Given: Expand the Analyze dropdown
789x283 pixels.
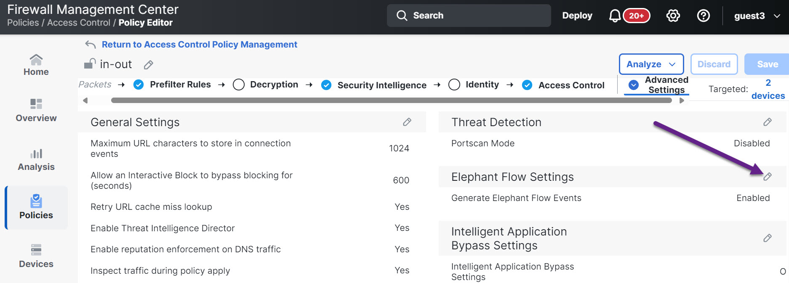Looking at the screenshot, I should tap(651, 64).
